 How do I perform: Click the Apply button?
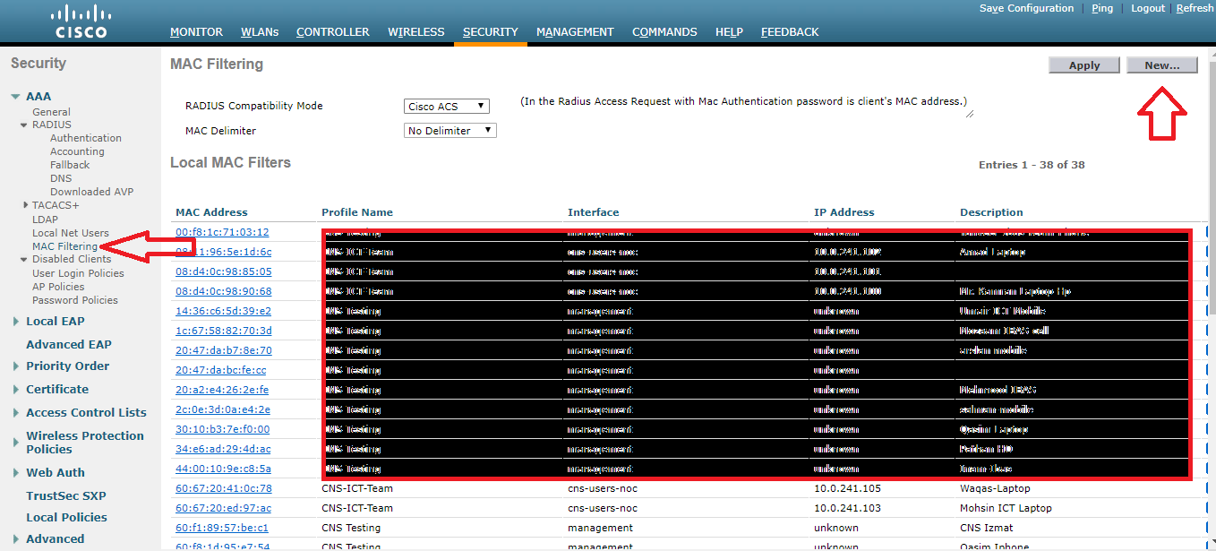coord(1083,65)
